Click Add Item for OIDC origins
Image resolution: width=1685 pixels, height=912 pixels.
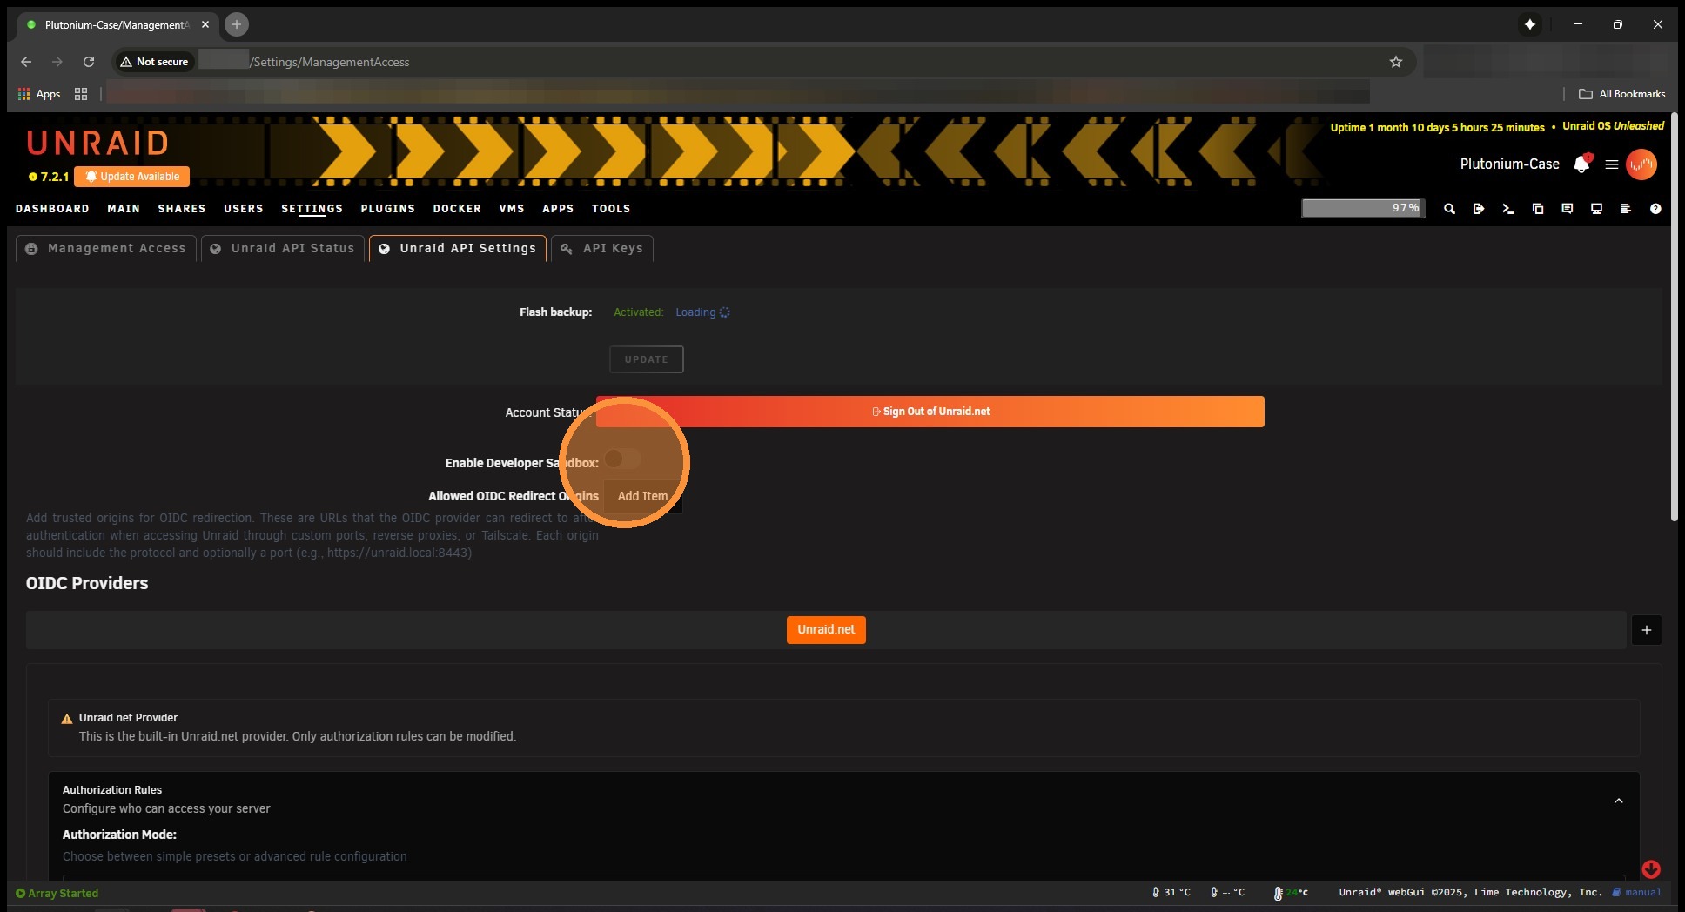pyautogui.click(x=643, y=496)
